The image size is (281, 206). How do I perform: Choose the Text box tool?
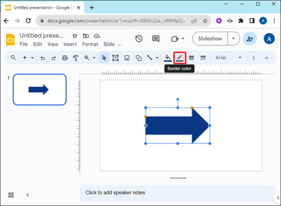115,58
